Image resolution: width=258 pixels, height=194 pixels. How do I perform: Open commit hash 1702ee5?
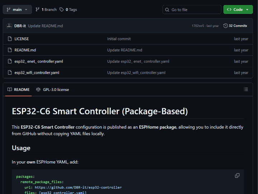point(198,26)
